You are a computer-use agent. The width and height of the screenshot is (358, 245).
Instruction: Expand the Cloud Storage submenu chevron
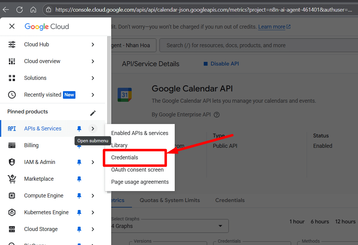(93, 229)
